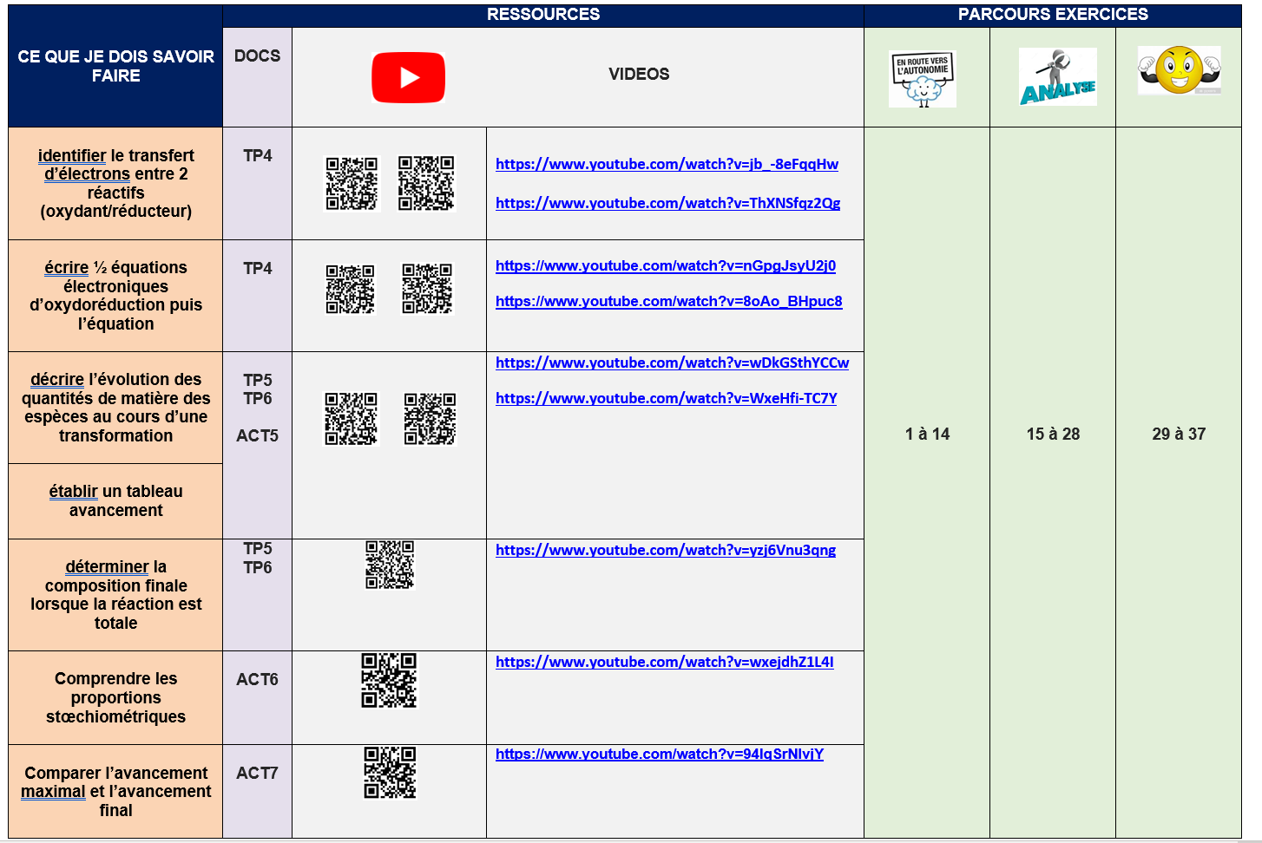Select the Analyse logo image
Viewport: 1262px width, 843px height.
click(1057, 77)
